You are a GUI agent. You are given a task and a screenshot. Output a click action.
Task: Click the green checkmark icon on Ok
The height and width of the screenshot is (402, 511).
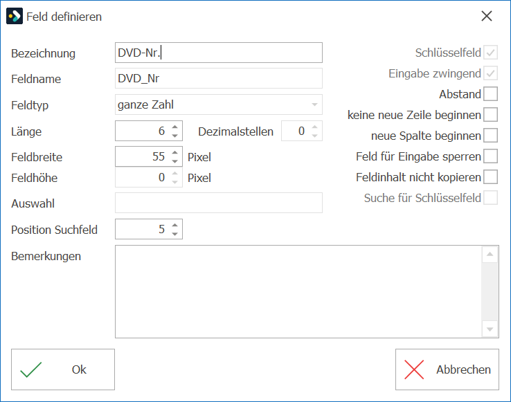(31, 369)
